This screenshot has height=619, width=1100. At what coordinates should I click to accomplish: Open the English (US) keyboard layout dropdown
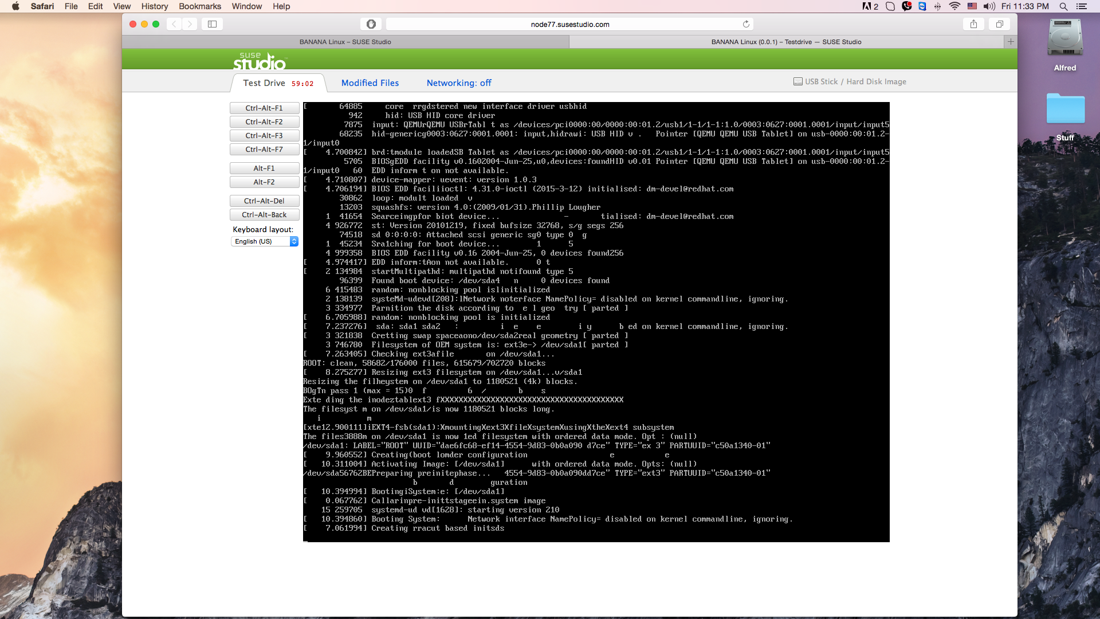point(264,241)
